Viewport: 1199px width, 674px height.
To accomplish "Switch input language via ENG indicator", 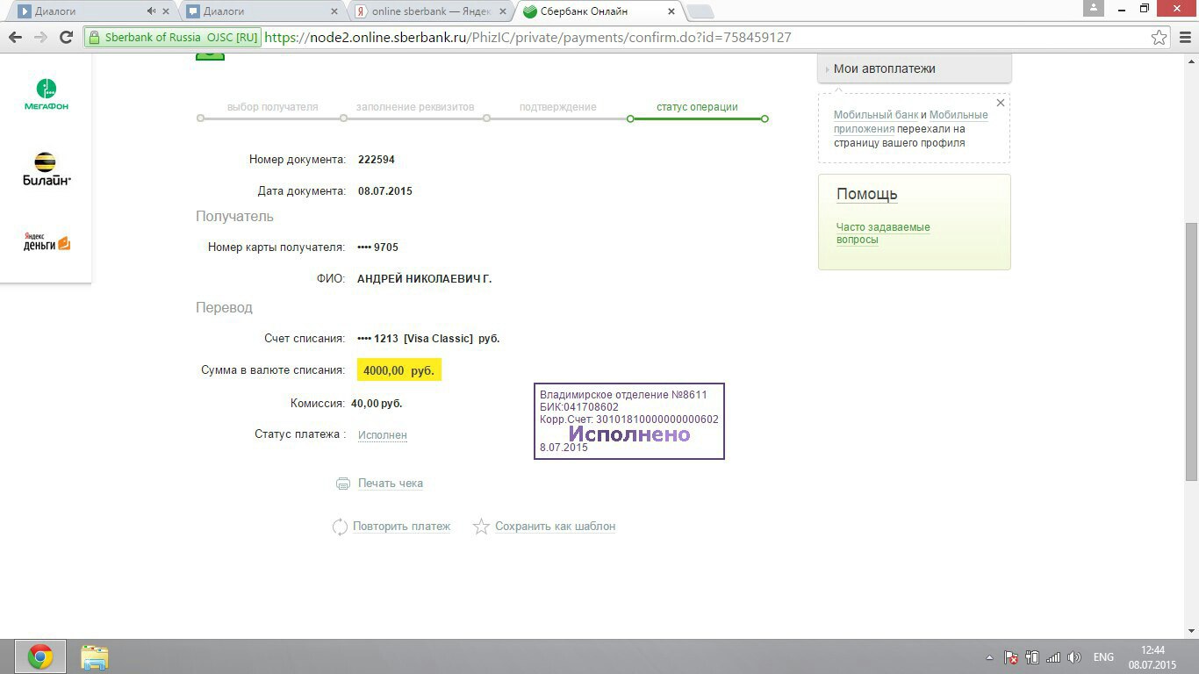I will [x=1103, y=657].
